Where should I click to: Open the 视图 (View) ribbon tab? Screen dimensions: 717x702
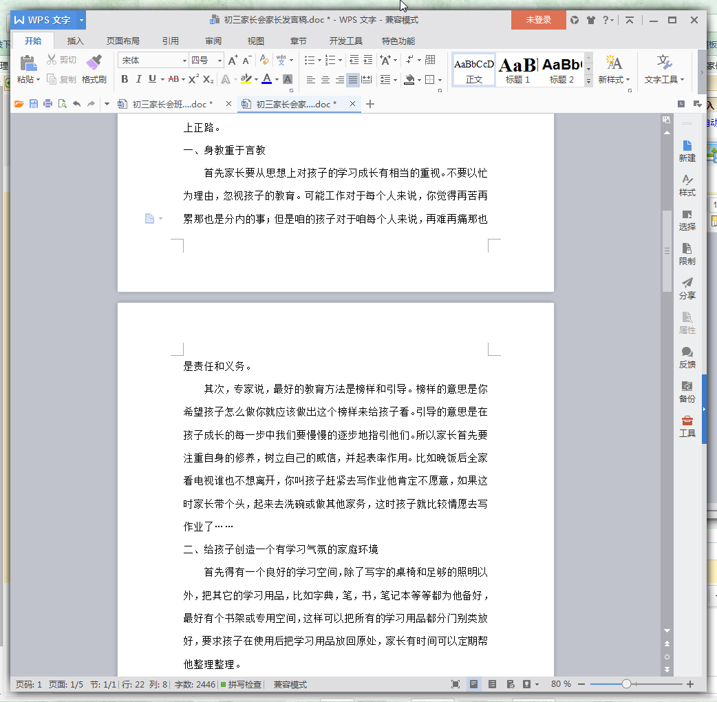pos(255,41)
